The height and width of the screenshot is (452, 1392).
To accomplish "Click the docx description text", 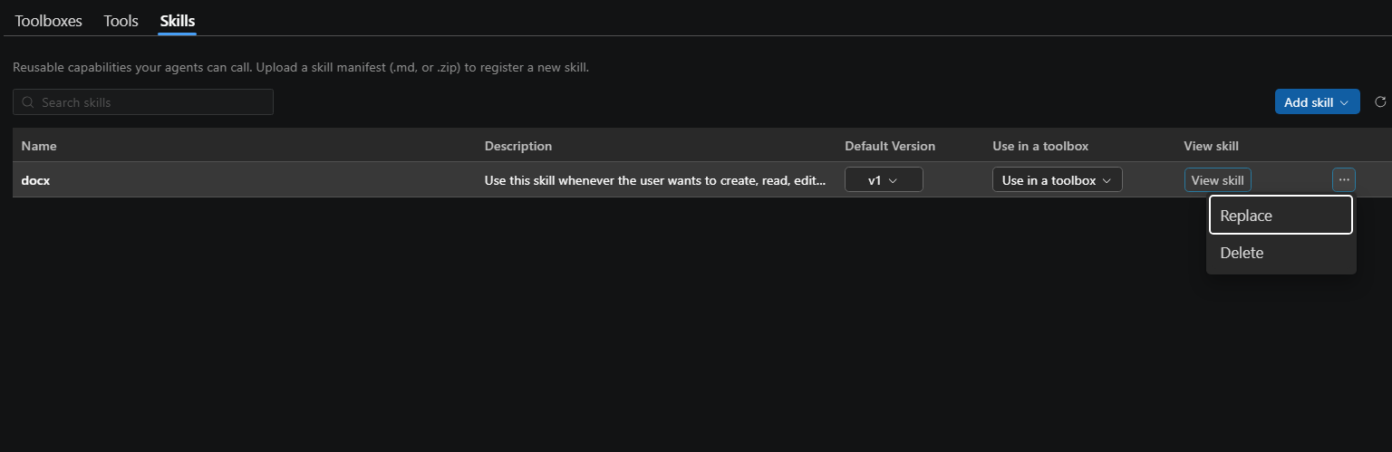I will tap(655, 180).
